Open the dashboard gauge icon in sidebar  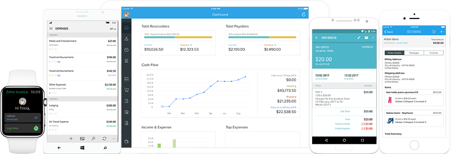[x=126, y=28]
